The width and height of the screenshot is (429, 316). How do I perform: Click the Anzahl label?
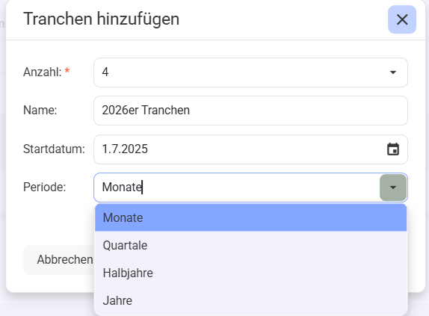click(43, 72)
